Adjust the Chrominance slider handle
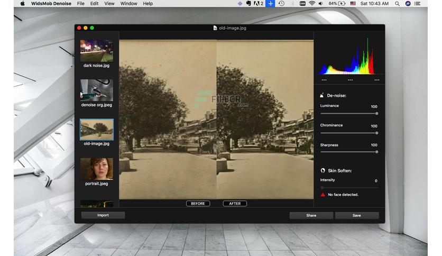442x256 pixels. [376, 133]
